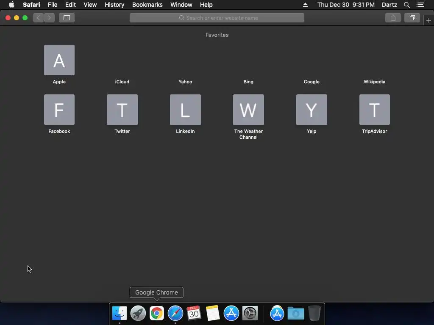Open the Twitter favorite tile
Image resolution: width=434 pixels, height=325 pixels.
point(122,110)
